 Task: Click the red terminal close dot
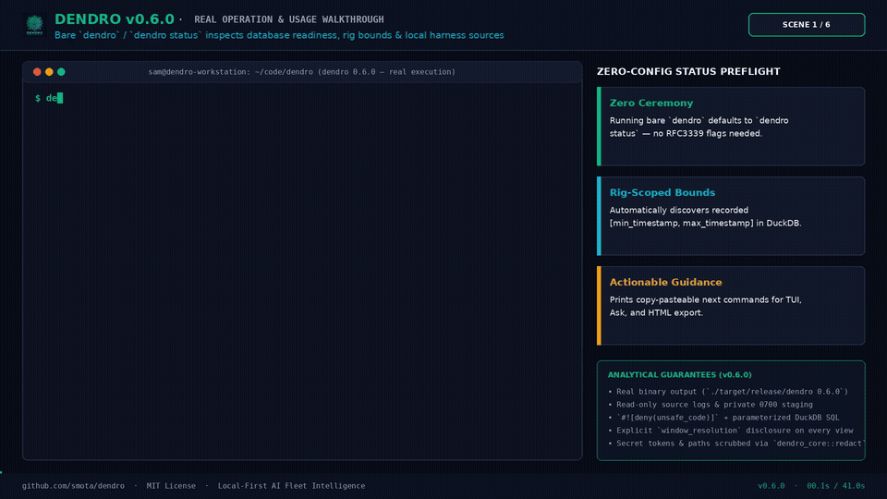37,72
